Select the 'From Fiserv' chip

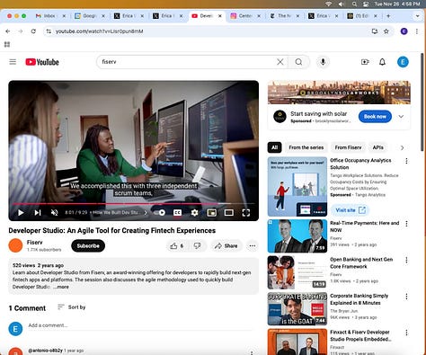coord(348,147)
